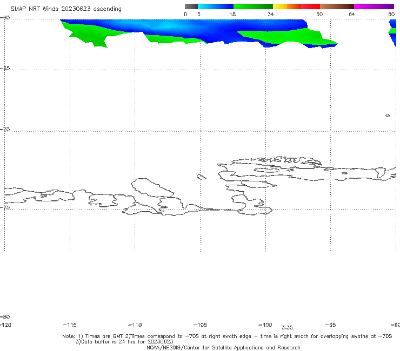This screenshot has height=351, width=400.
Task: Click the longitude label '-105'
Action: click(x=200, y=325)
